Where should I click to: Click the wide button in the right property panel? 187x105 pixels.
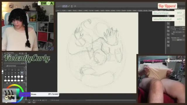click(179, 40)
